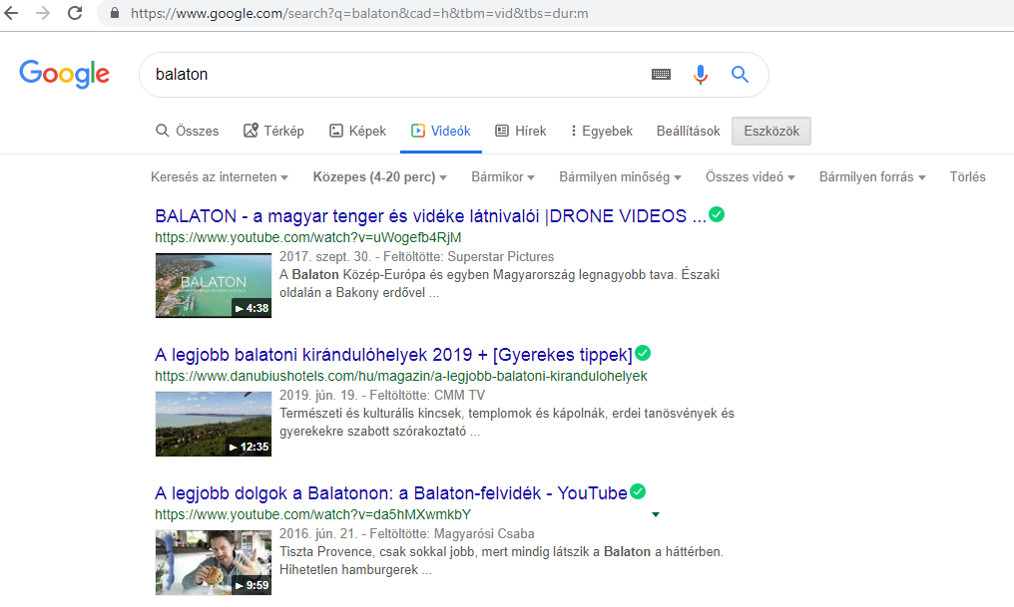Viewport: 1014px width, 607px height.
Task: Switch to the Összes tab
Action: (187, 132)
